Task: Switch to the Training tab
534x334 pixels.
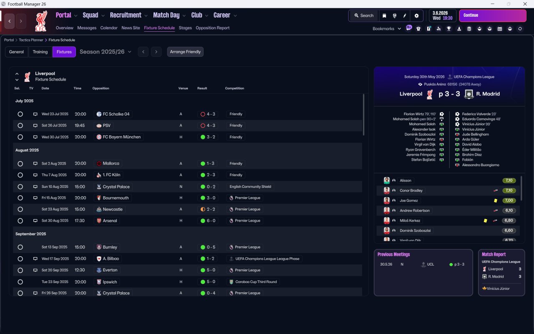Action: (x=40, y=52)
